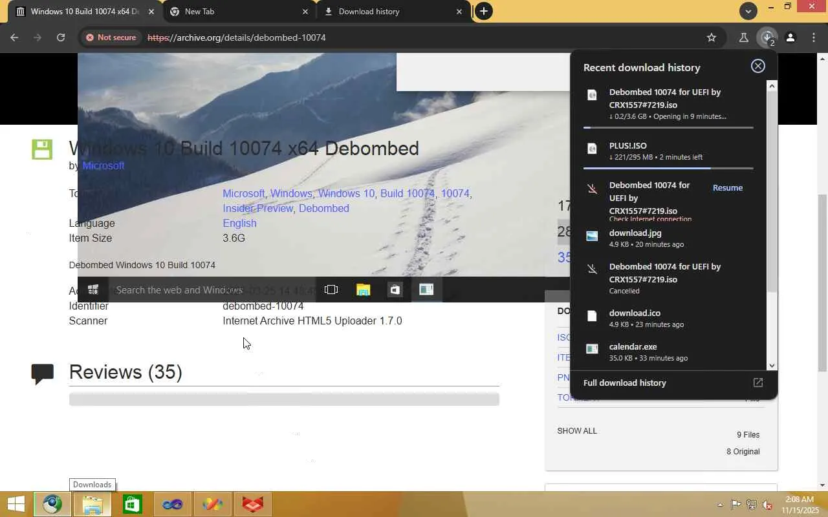This screenshot has height=517, width=828.
Task: Click the Reviews (35) heading
Action: pos(125,372)
